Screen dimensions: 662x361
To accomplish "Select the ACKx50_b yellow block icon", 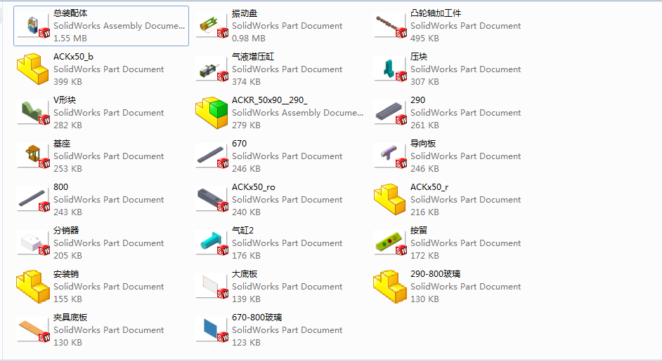I will coord(33,69).
